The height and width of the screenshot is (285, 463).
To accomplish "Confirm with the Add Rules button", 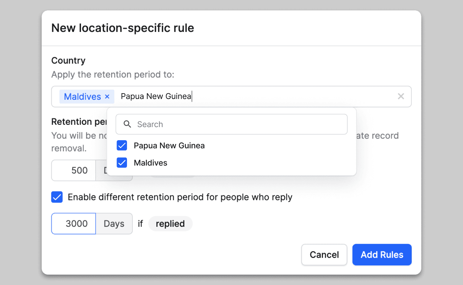I will [382, 255].
